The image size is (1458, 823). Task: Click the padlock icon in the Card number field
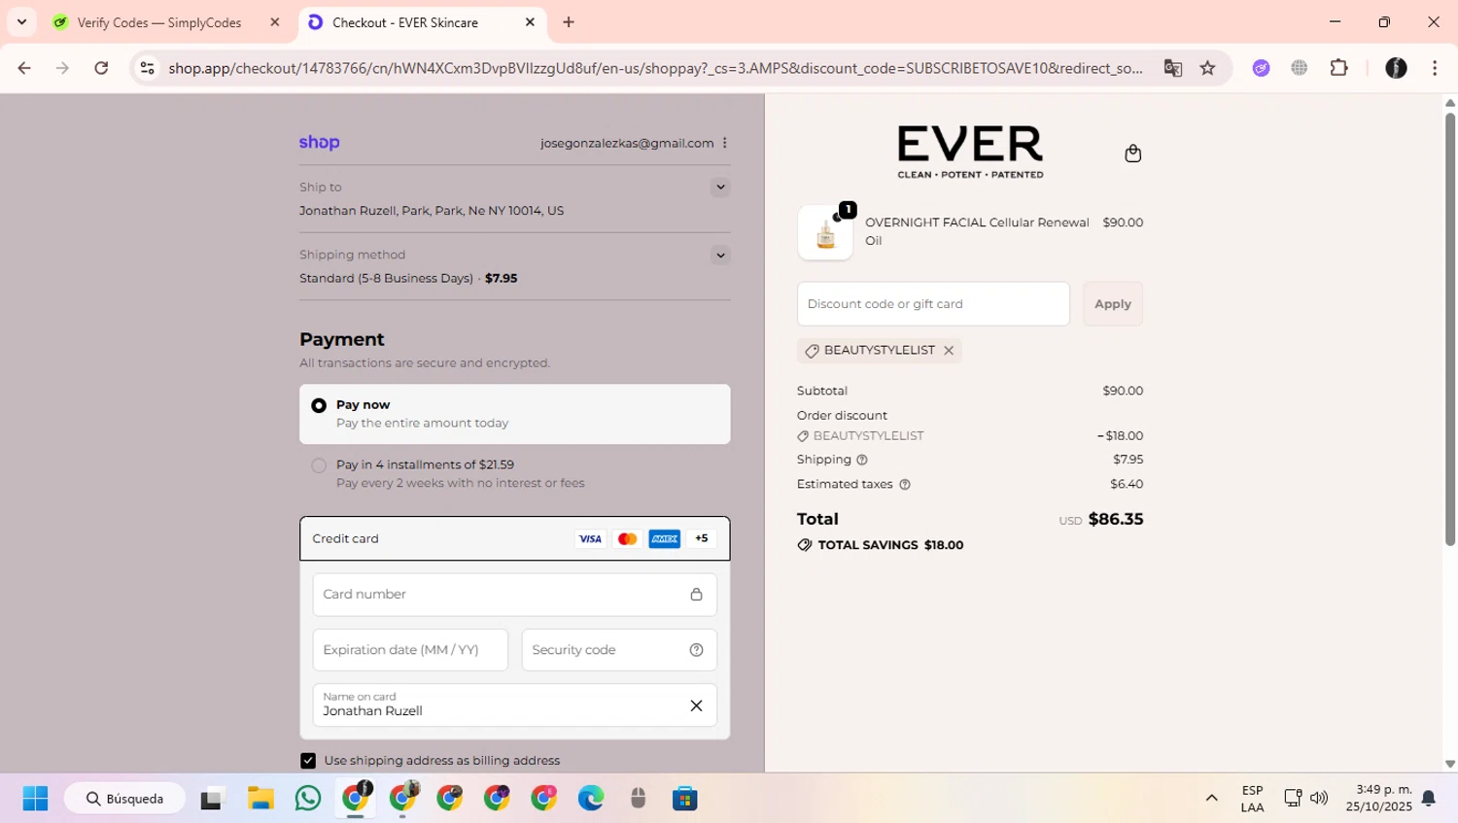click(x=696, y=595)
